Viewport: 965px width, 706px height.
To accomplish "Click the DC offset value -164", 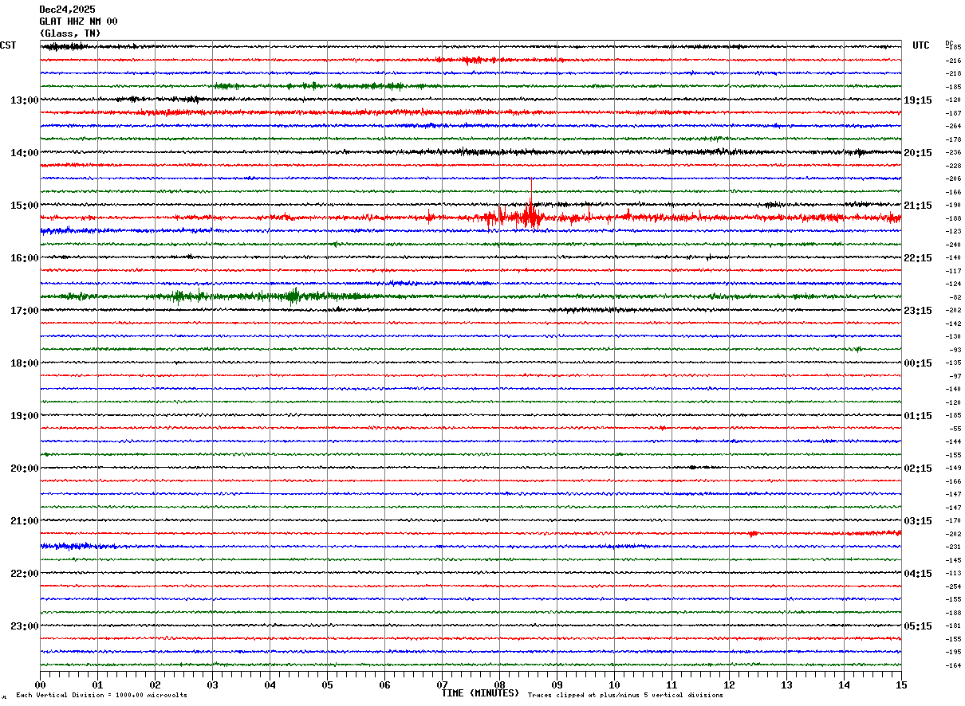I will [953, 665].
